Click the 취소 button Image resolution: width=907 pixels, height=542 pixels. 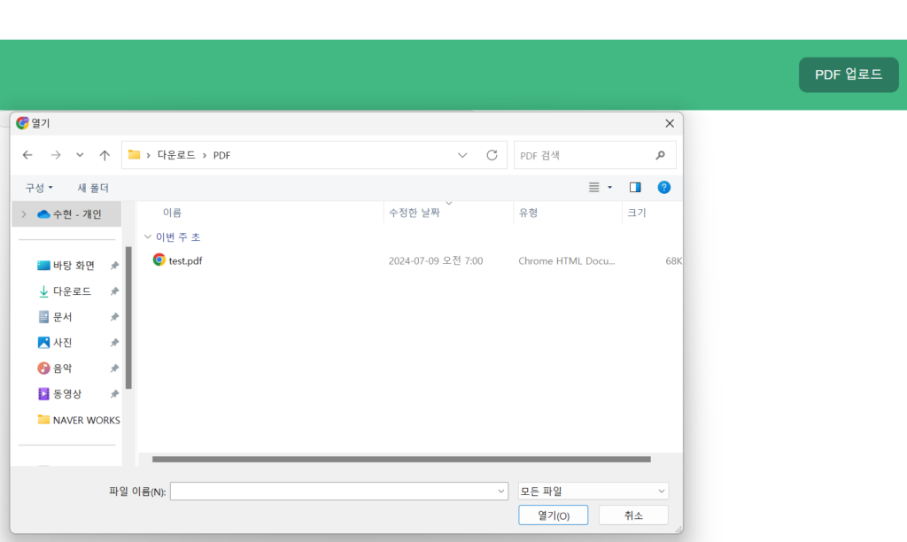tap(632, 515)
